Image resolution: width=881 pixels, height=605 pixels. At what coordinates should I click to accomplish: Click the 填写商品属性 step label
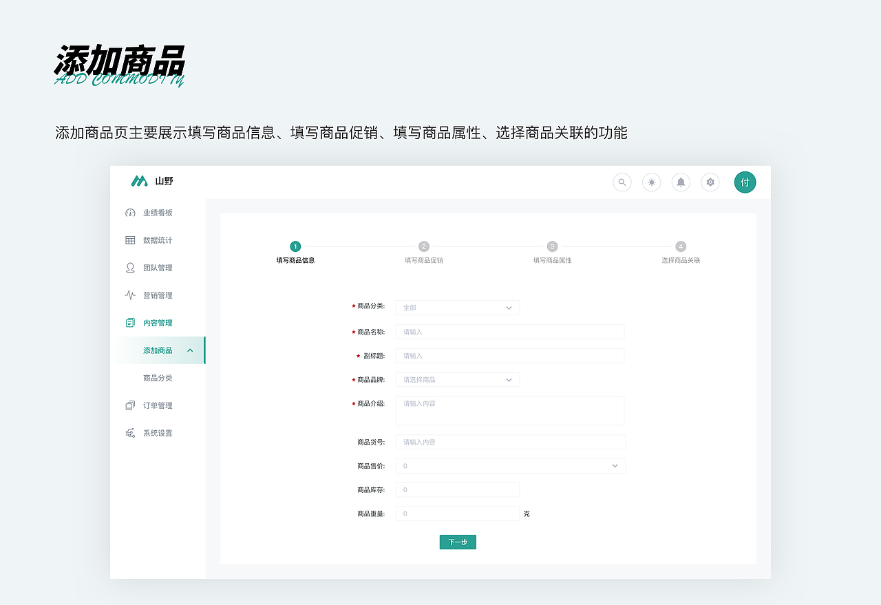[x=552, y=260]
